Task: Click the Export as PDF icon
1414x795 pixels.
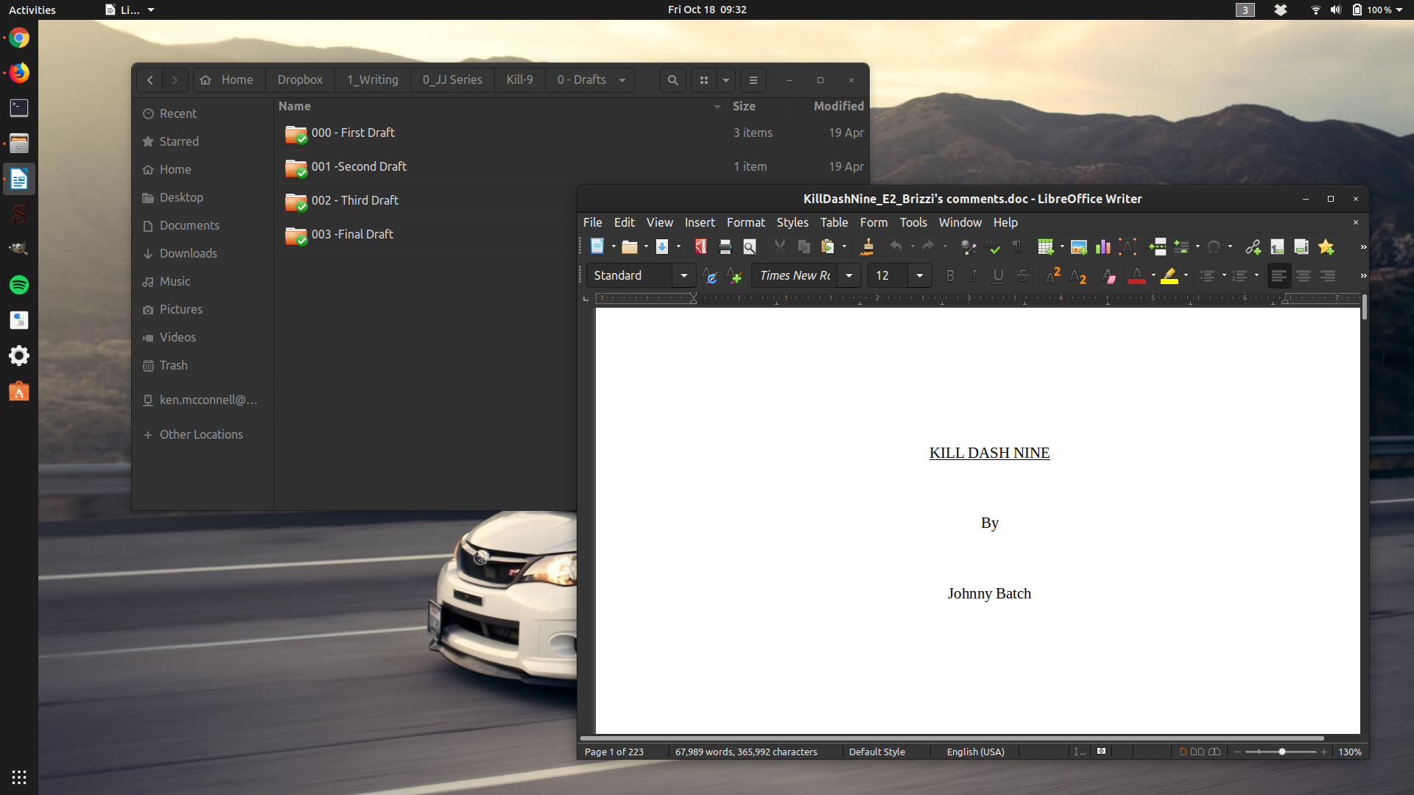Action: point(700,247)
